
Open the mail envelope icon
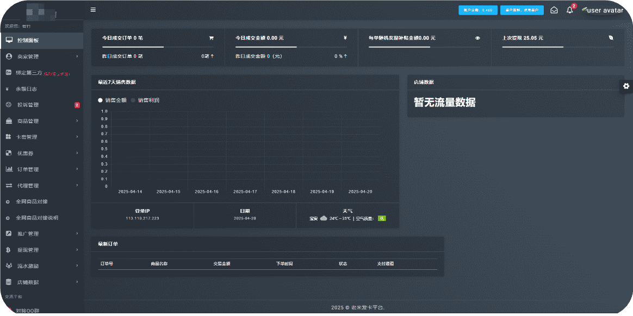pyautogui.click(x=554, y=10)
